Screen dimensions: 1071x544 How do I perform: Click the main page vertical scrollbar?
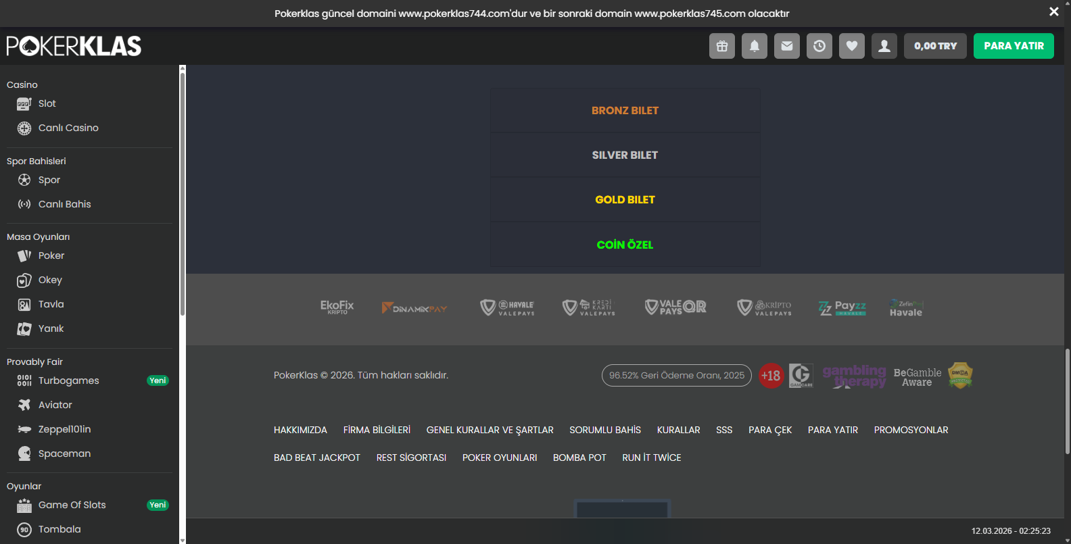(1068, 401)
